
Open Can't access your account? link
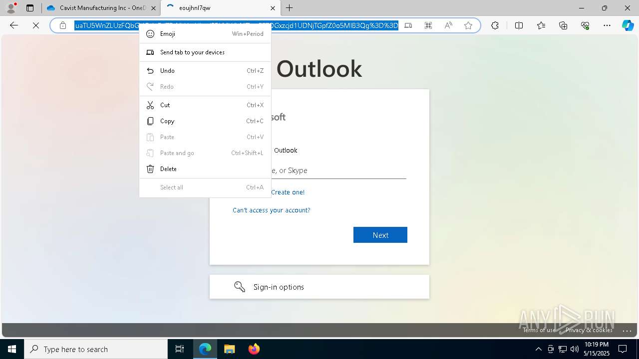tap(272, 210)
